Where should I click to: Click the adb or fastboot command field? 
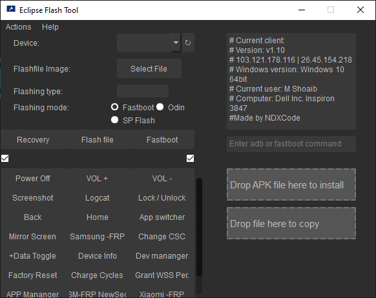pyautogui.click(x=291, y=144)
